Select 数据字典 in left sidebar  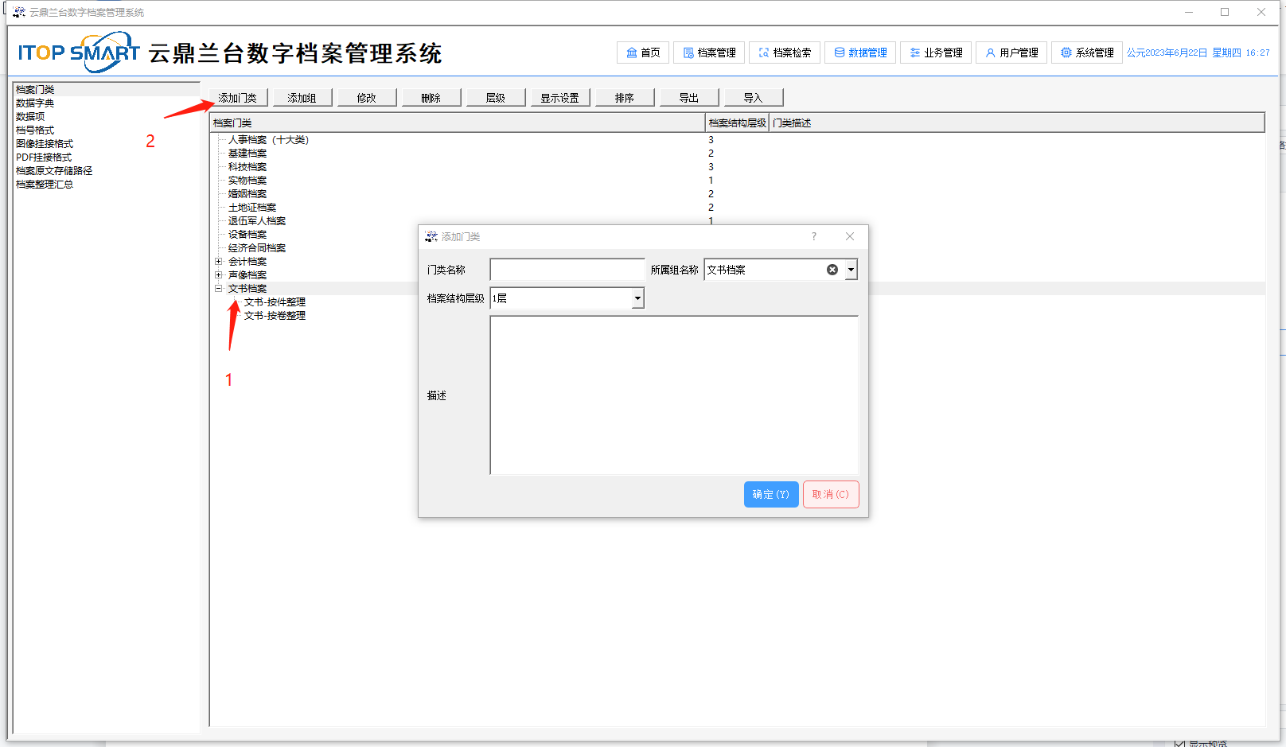[35, 103]
